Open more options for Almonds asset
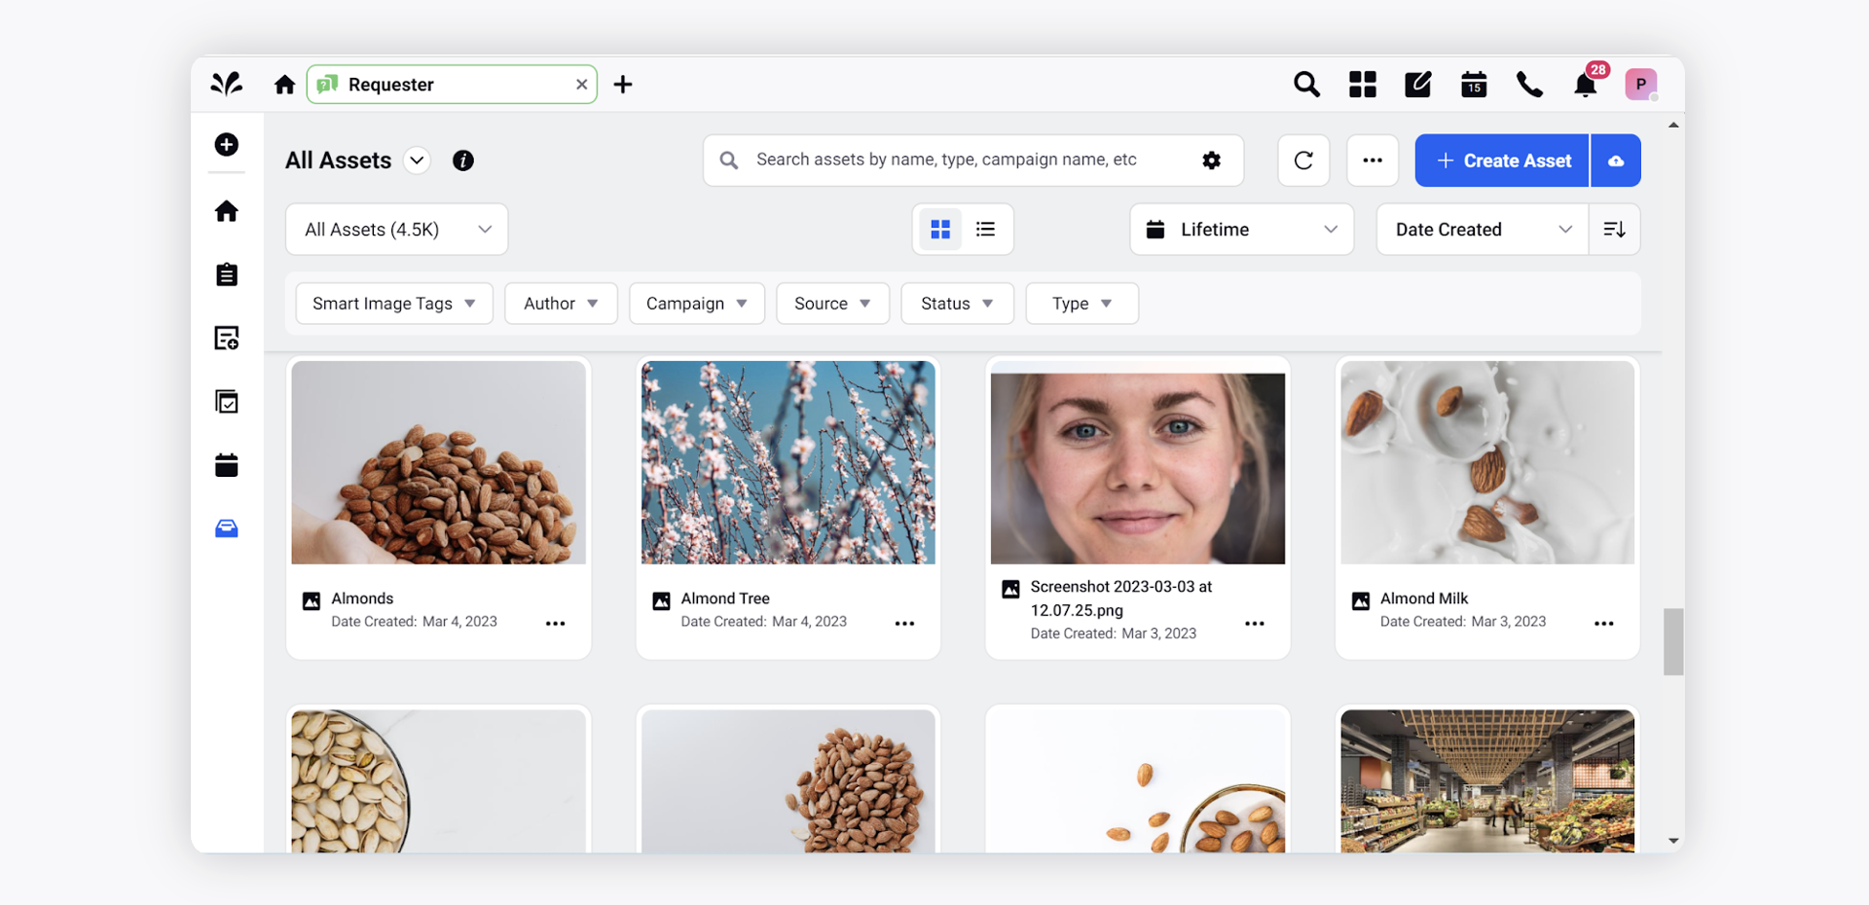Image resolution: width=1869 pixels, height=905 pixels. 556,624
